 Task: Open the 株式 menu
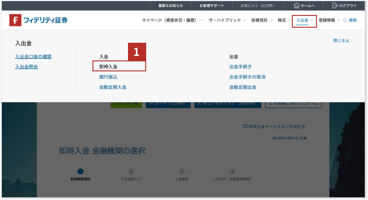(x=282, y=20)
